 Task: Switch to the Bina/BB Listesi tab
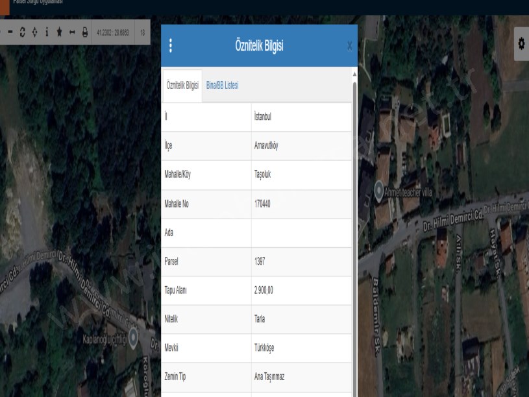[222, 85]
